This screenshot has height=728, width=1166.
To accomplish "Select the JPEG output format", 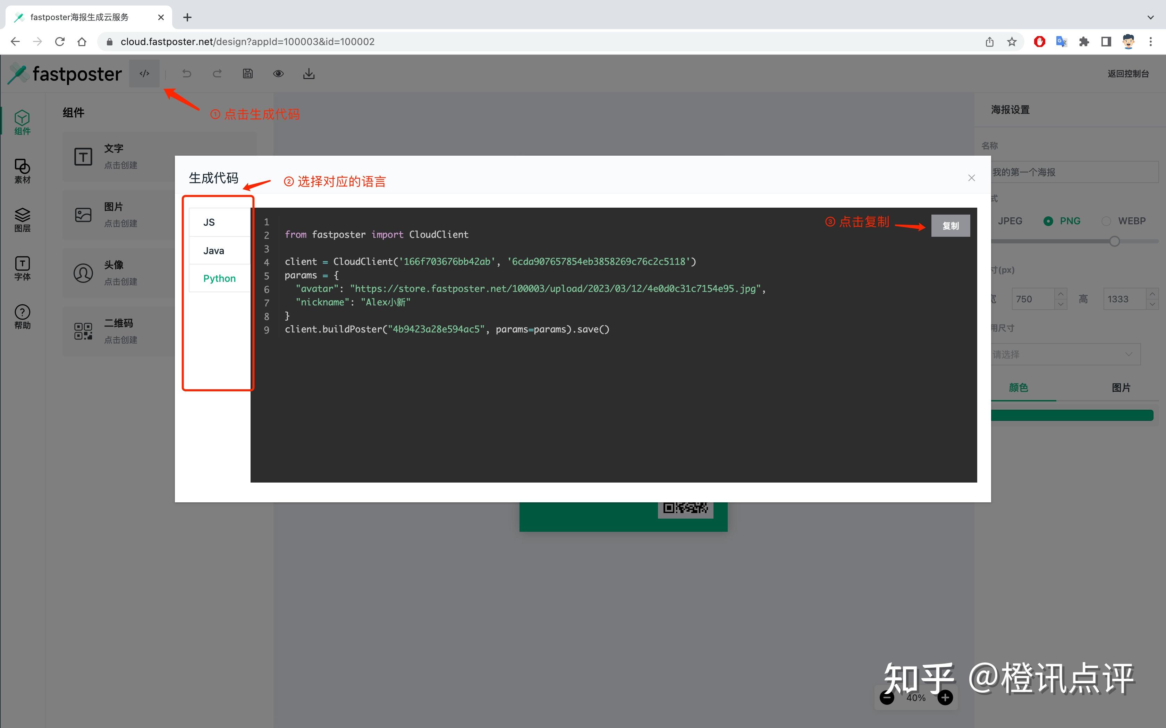I will (x=1011, y=220).
